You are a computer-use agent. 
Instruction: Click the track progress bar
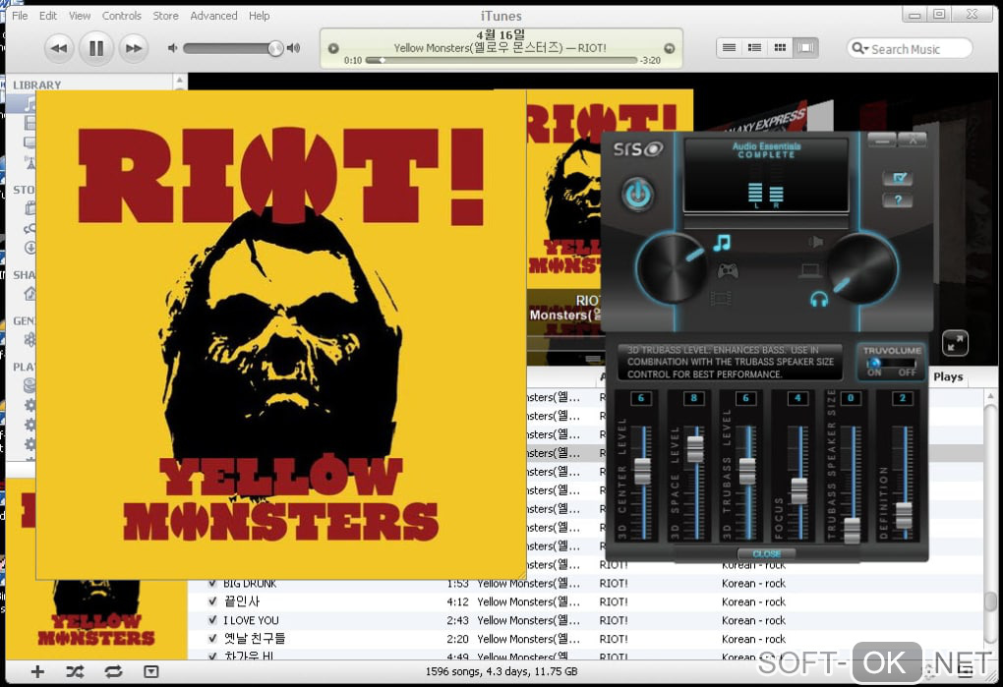pos(501,60)
